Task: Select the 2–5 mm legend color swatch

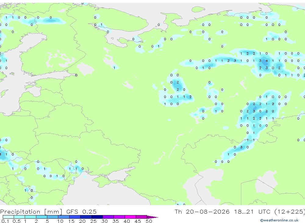Action: tap(41, 217)
